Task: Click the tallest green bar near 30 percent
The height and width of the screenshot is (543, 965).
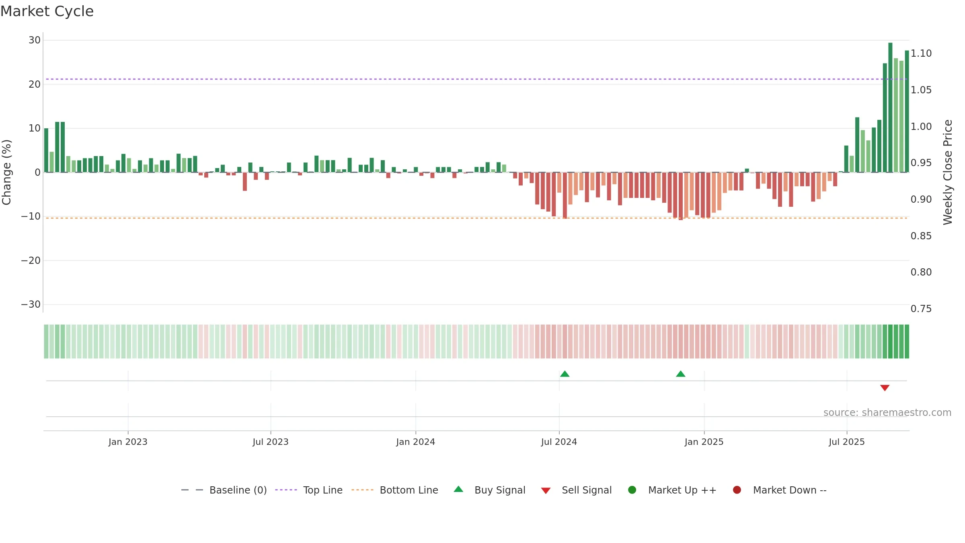Action: pos(890,107)
